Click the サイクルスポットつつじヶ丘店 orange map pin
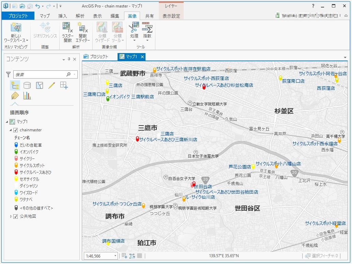Image resolution: width=352 pixels, height=264 pixels. coord(143,206)
